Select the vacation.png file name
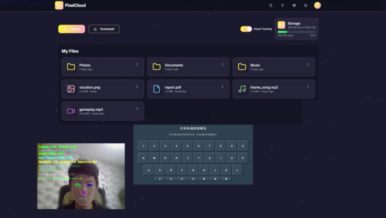The height and width of the screenshot is (218, 386). coord(90,88)
